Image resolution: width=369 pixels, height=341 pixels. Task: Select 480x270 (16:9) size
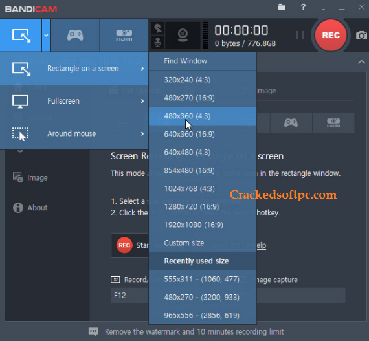tap(203, 98)
